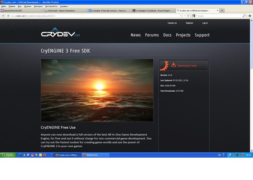Click into the Google search box

coord(219,16)
